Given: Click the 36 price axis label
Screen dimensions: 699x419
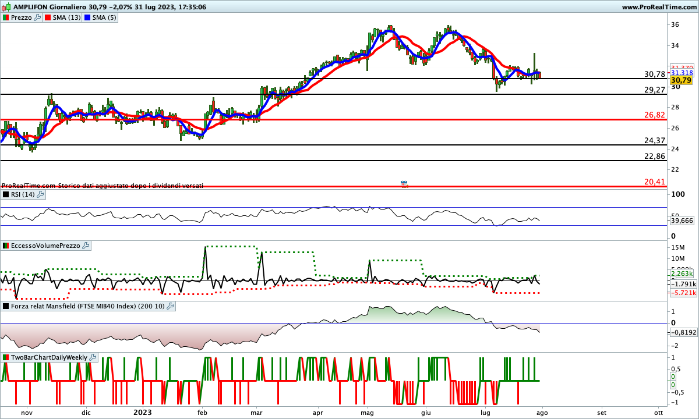Looking at the screenshot, I should coord(675,24).
